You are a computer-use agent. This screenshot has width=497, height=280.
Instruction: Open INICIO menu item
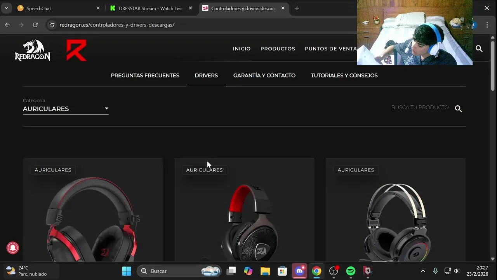point(242,49)
